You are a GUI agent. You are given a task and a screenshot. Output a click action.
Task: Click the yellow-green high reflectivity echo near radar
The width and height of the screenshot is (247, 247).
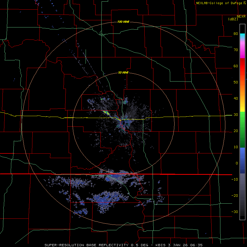106,113
